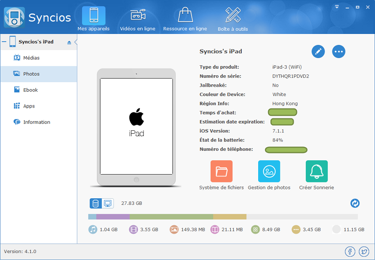Click the 1.04 GB music size

pos(109,229)
